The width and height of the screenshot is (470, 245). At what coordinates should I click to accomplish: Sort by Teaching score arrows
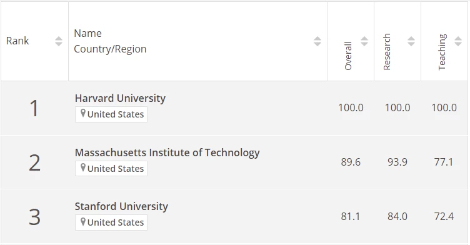[x=458, y=41]
